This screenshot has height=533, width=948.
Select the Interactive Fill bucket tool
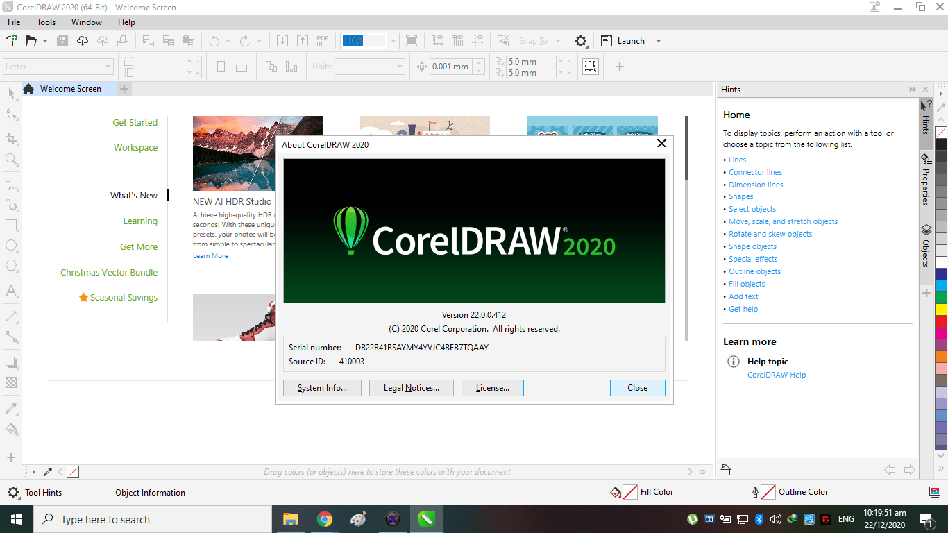[11, 429]
